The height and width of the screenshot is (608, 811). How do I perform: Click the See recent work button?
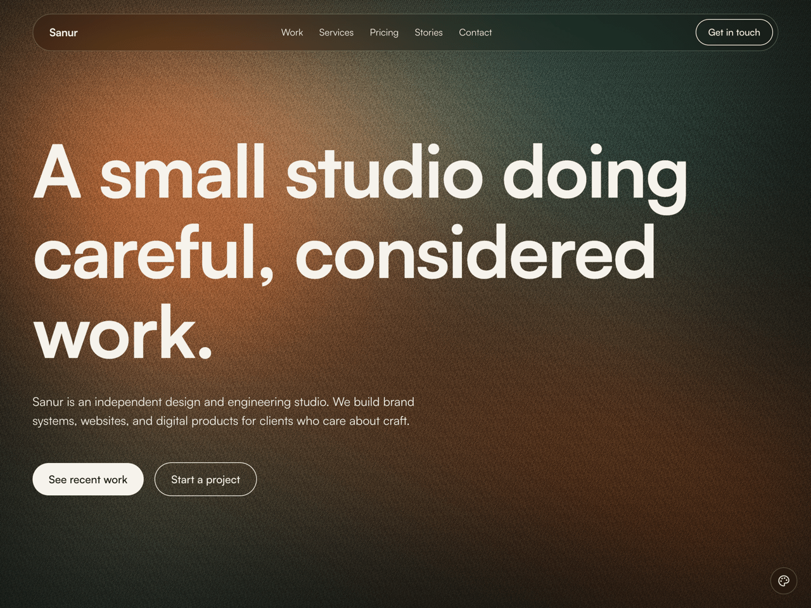click(88, 479)
